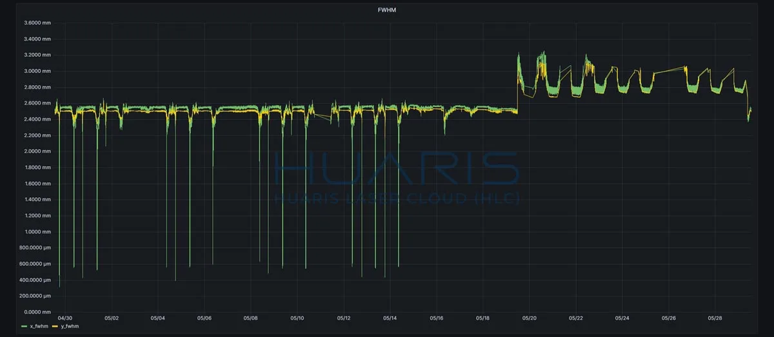Click the 05/18 date tick label
Screen dimensions: 774x337
tap(482, 318)
